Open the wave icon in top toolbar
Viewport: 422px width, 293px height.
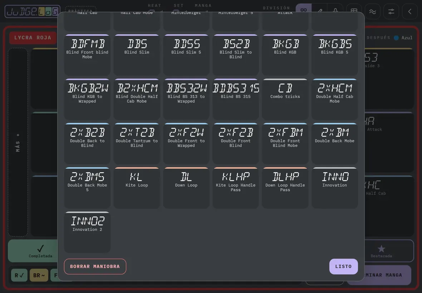pos(373,11)
